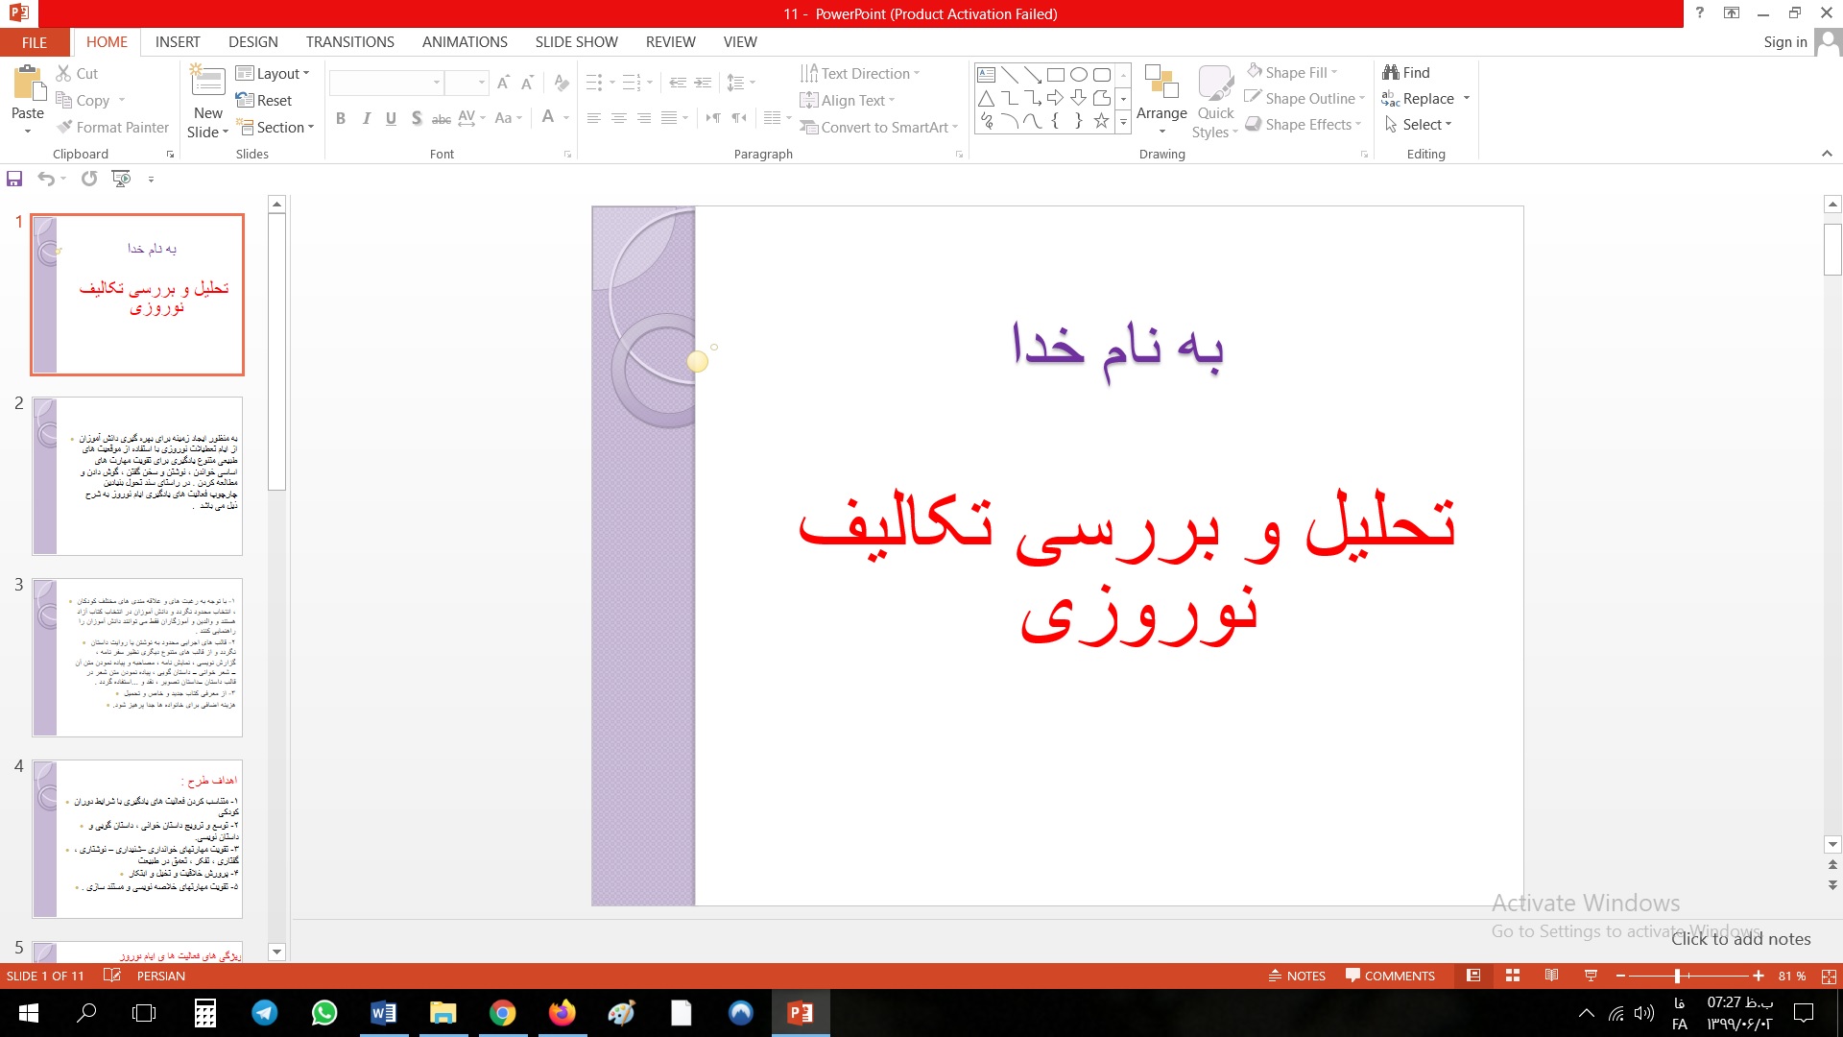The height and width of the screenshot is (1037, 1843).
Task: Click the Reset slide button
Action: [x=264, y=100]
